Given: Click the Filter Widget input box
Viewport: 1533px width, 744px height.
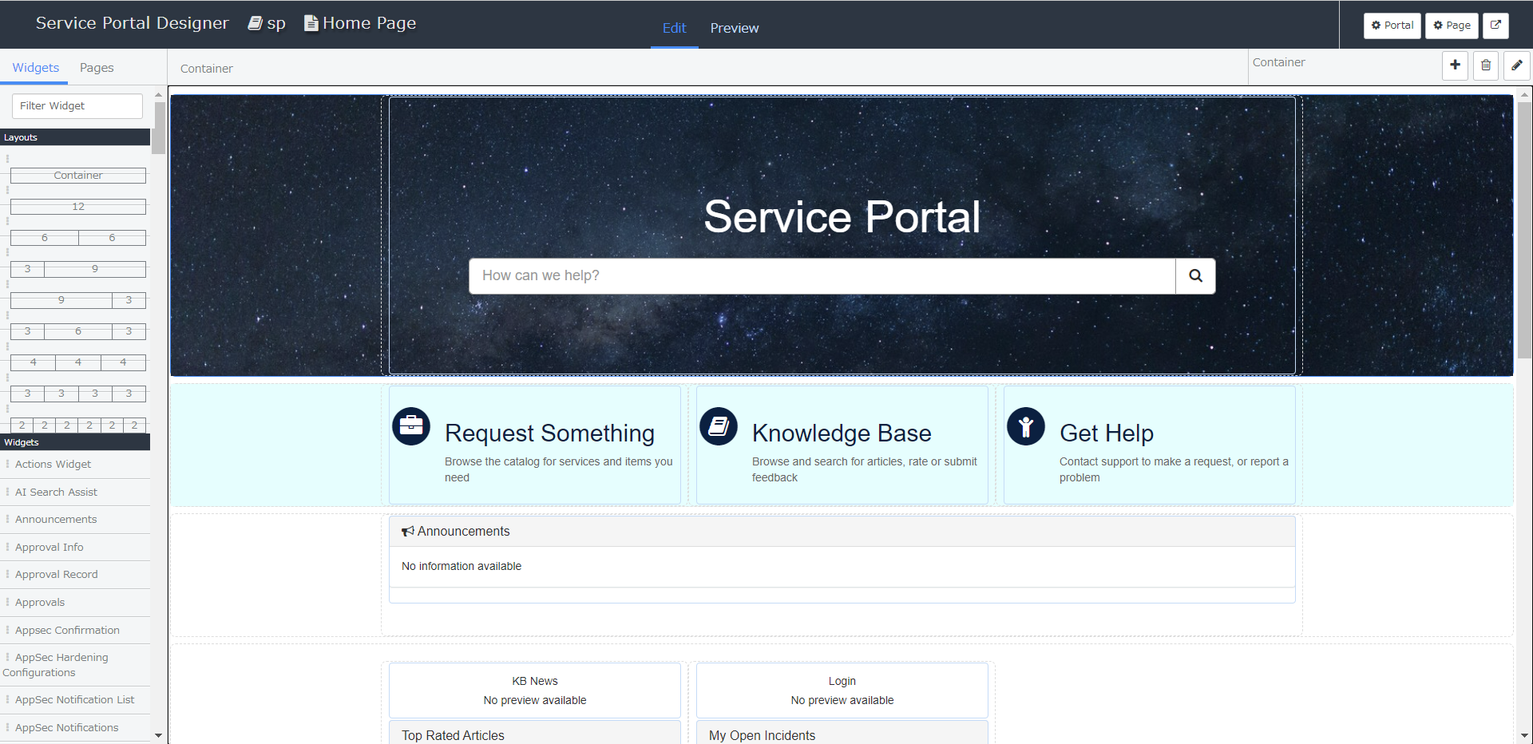Looking at the screenshot, I should [77, 105].
